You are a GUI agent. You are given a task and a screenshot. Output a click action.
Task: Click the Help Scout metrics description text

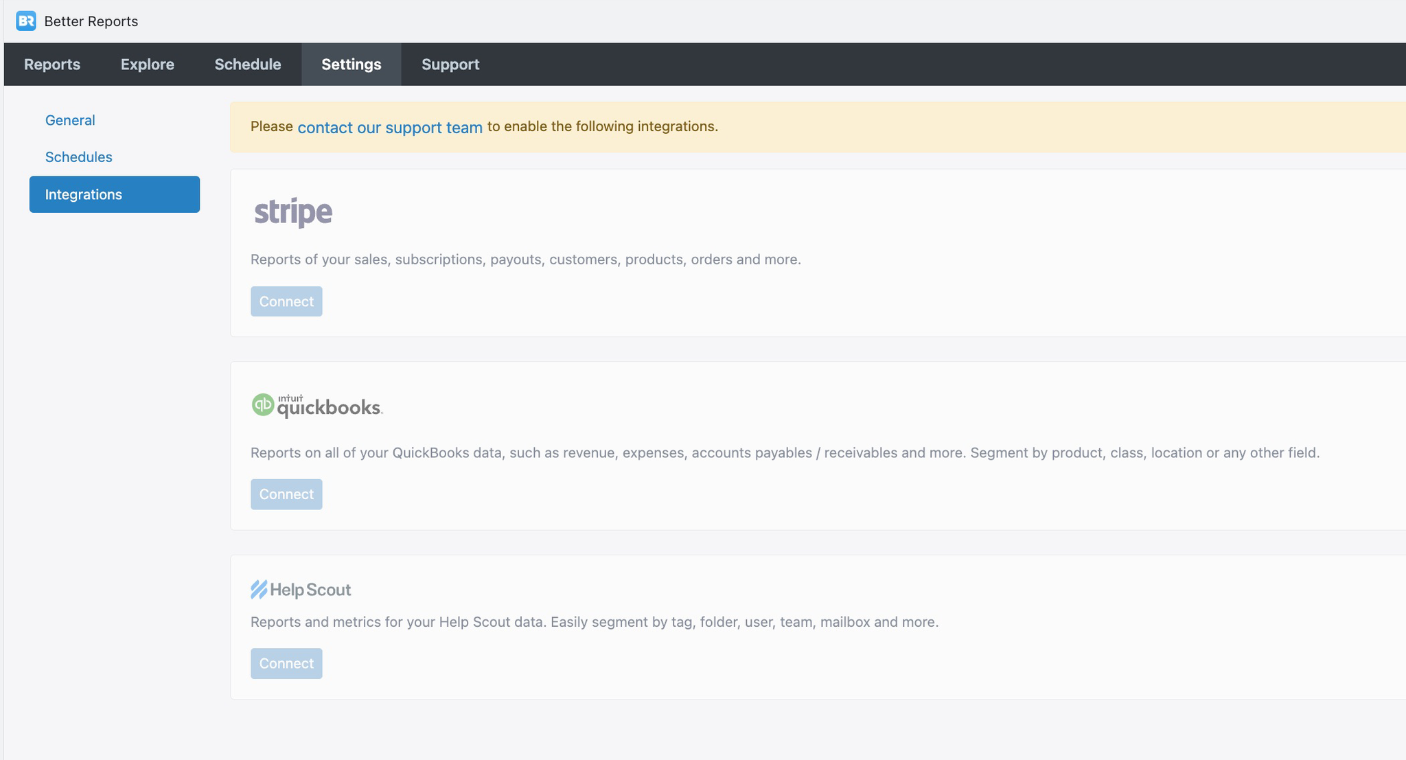tap(595, 622)
